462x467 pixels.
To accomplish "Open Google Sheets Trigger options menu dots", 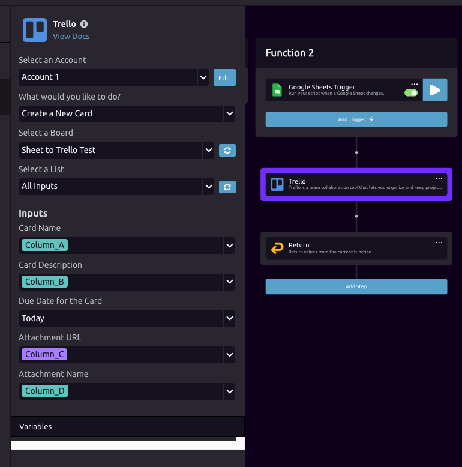I will [x=415, y=84].
